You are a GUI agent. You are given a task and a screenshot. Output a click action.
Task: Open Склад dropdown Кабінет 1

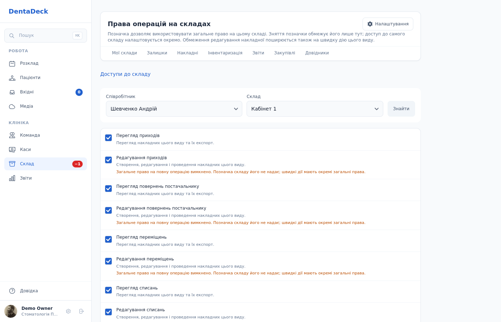coord(315,109)
